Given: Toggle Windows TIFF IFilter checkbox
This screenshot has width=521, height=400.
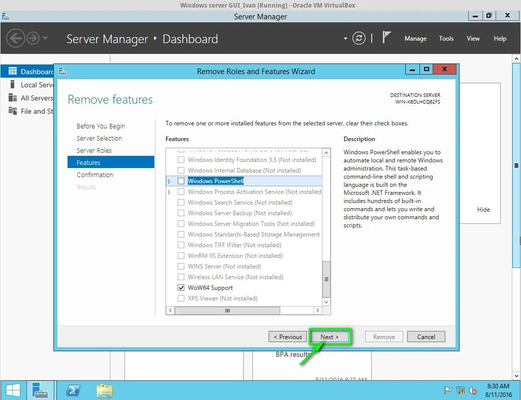Looking at the screenshot, I should click(x=181, y=245).
